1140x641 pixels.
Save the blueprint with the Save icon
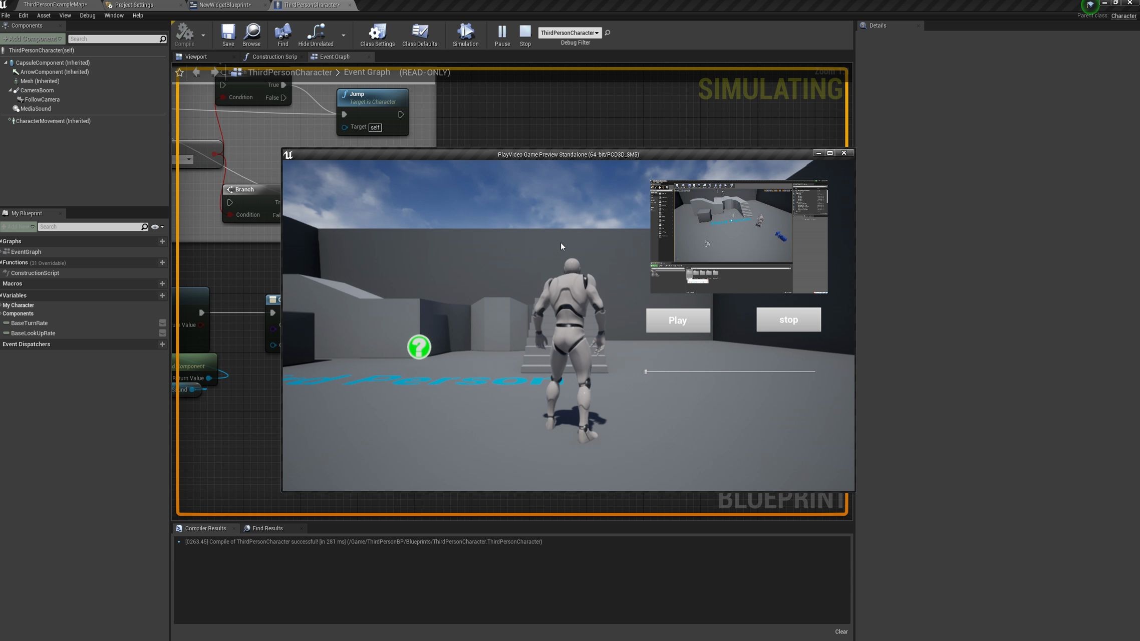click(x=228, y=35)
